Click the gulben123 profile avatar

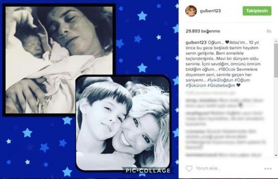[x=191, y=11]
